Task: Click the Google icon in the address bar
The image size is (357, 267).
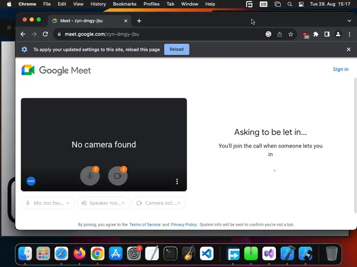Action: pyautogui.click(x=268, y=34)
